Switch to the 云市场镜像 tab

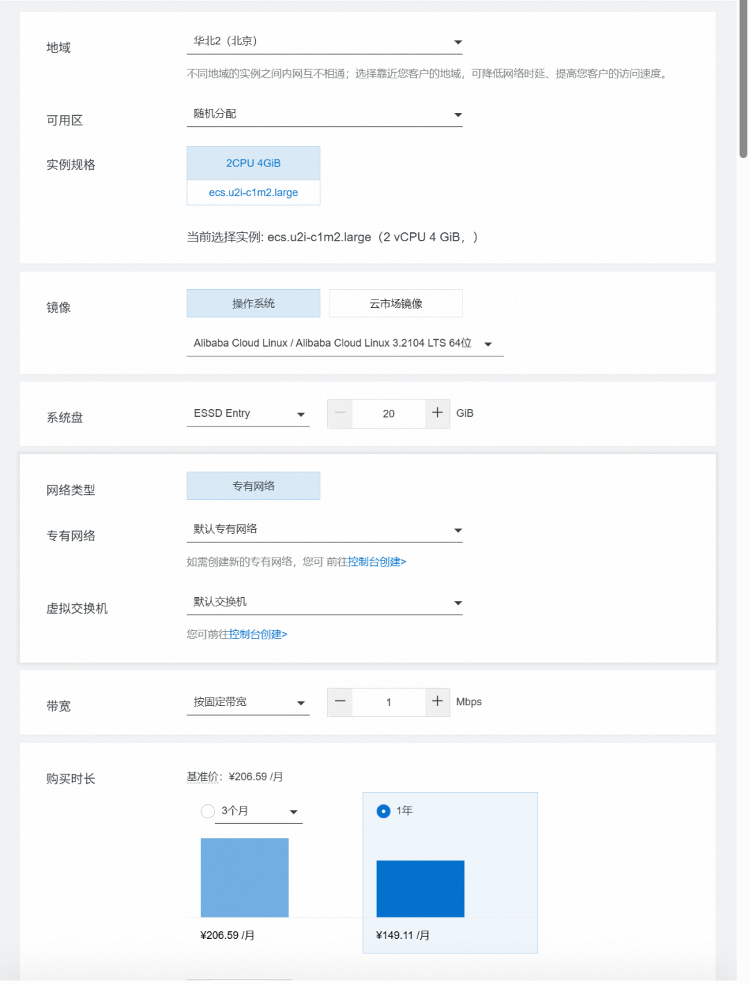click(395, 304)
